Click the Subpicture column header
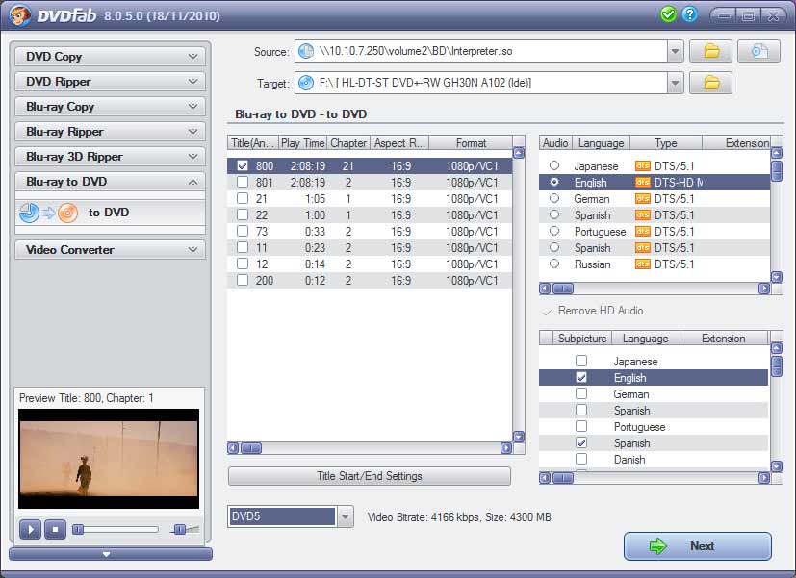796x578 pixels. pyautogui.click(x=582, y=339)
